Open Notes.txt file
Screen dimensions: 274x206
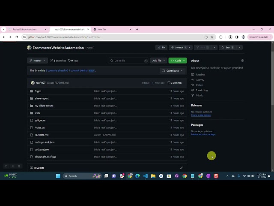(x=39, y=127)
